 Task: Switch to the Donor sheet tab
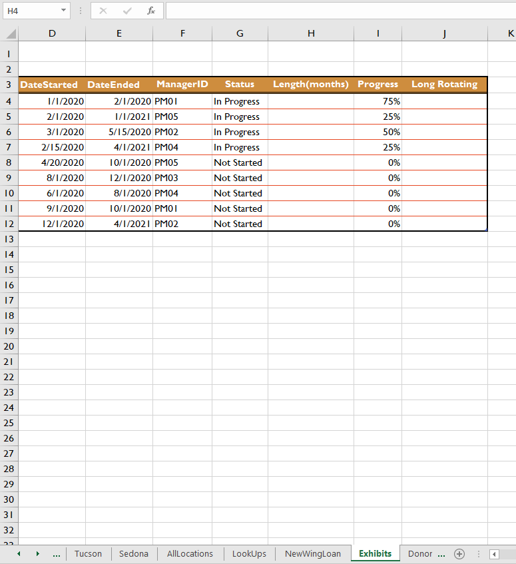420,553
